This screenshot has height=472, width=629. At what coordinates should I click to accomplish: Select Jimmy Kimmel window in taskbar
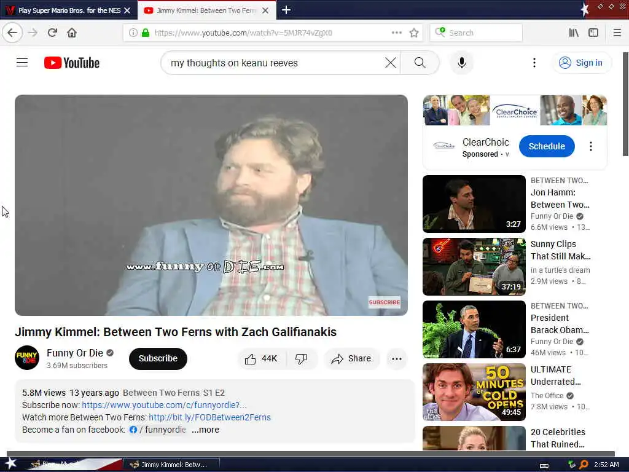(x=171, y=465)
